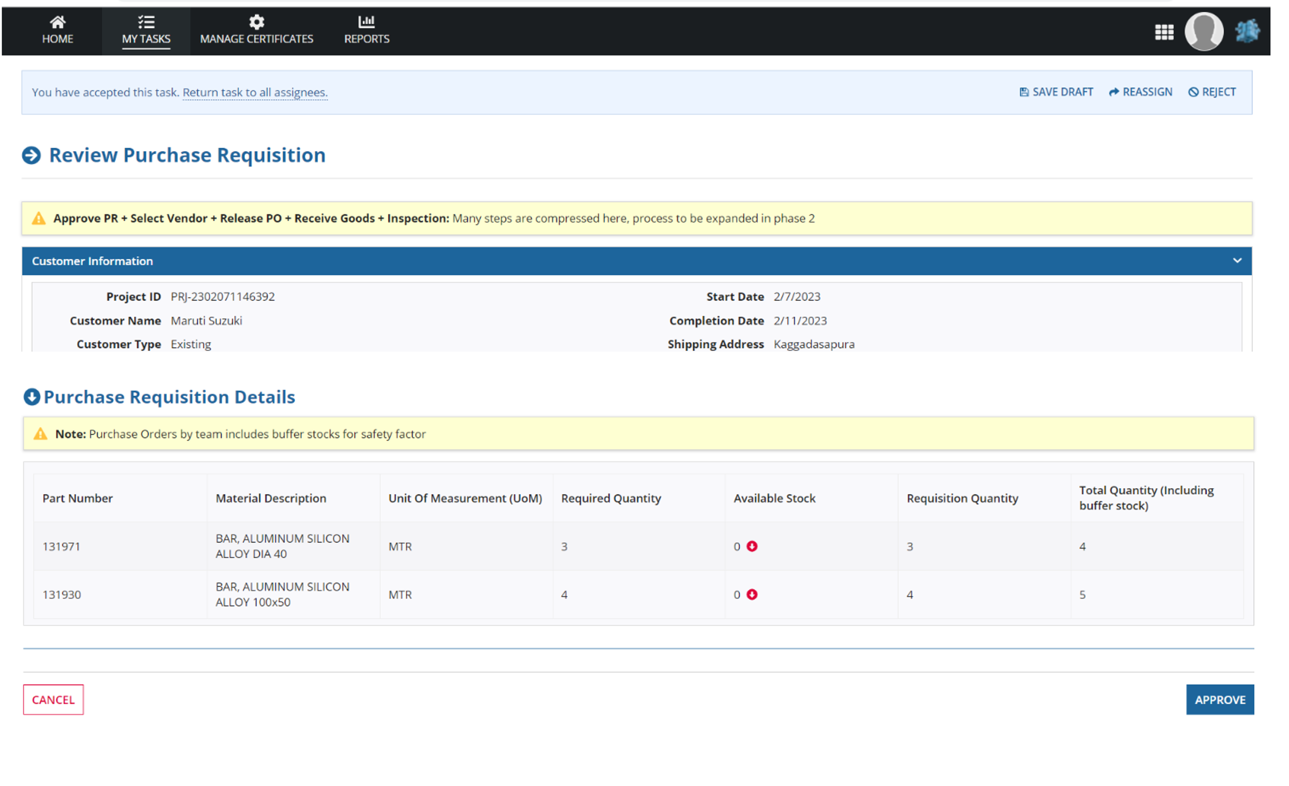Click red stock indicator for part 131971
Image resolution: width=1289 pixels, height=786 pixels.
(752, 546)
